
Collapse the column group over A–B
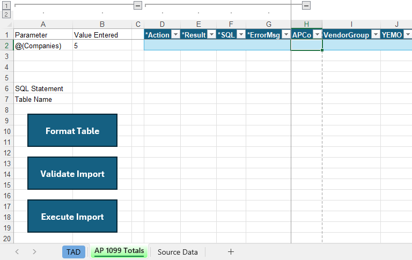138,5
